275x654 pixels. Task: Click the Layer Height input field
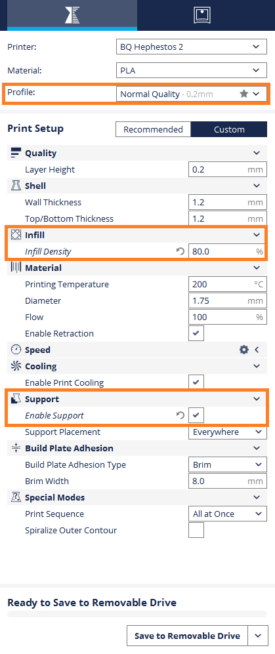228,170
